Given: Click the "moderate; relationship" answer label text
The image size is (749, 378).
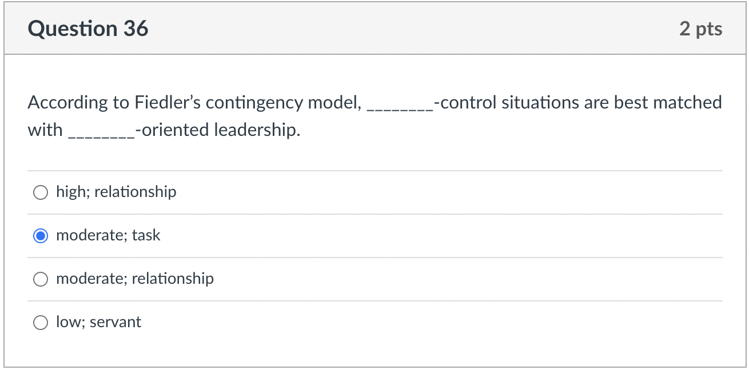Looking at the screenshot, I should coord(135,279).
